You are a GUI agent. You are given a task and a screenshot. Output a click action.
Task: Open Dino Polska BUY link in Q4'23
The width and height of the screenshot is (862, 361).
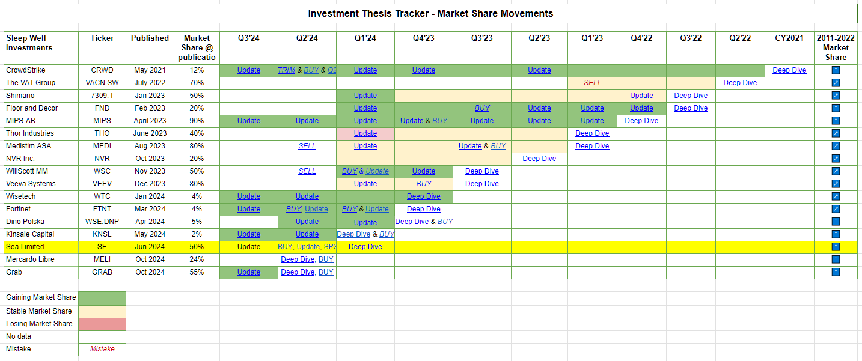tap(445, 222)
